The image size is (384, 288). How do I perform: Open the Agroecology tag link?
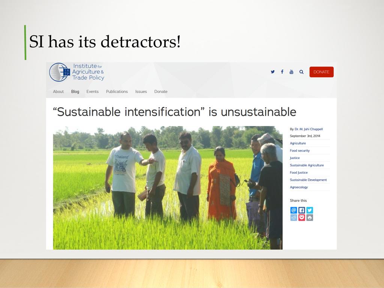[298, 187]
